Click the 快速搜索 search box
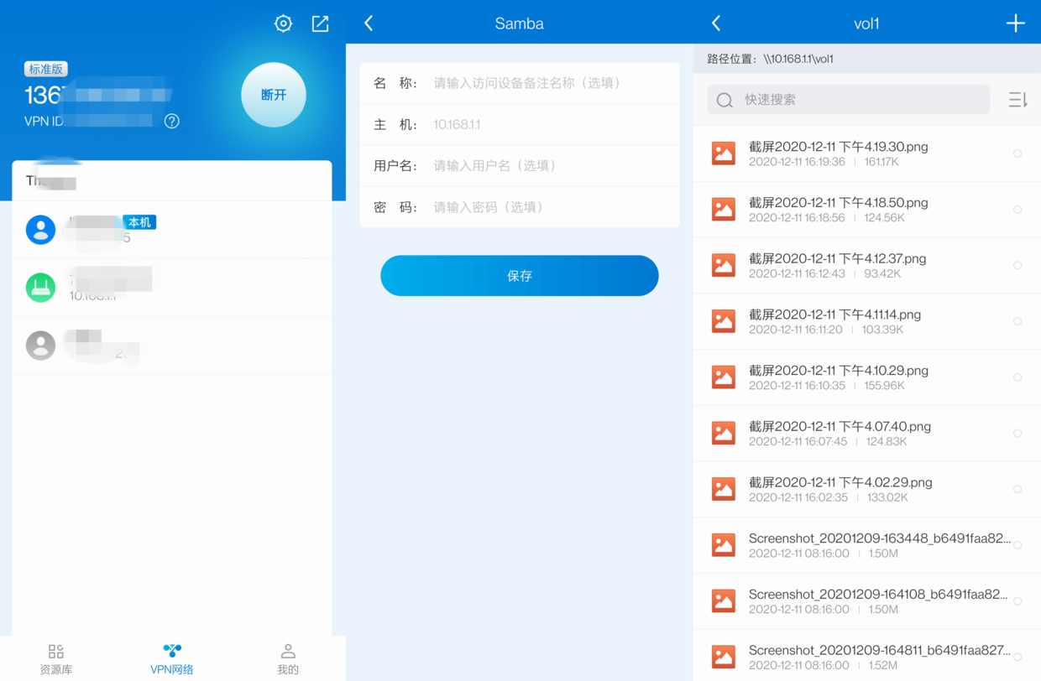 coord(848,100)
